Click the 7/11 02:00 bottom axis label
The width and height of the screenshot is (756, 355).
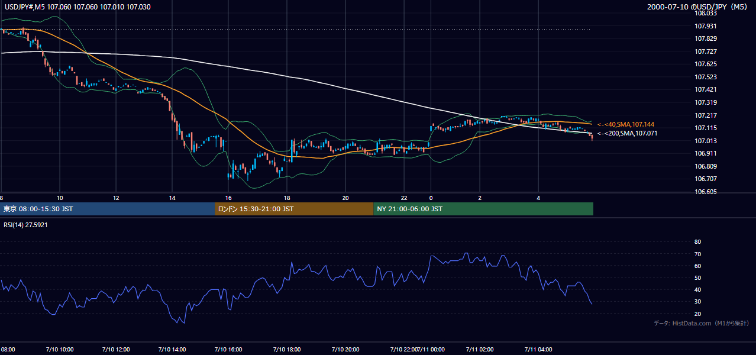tap(480, 349)
